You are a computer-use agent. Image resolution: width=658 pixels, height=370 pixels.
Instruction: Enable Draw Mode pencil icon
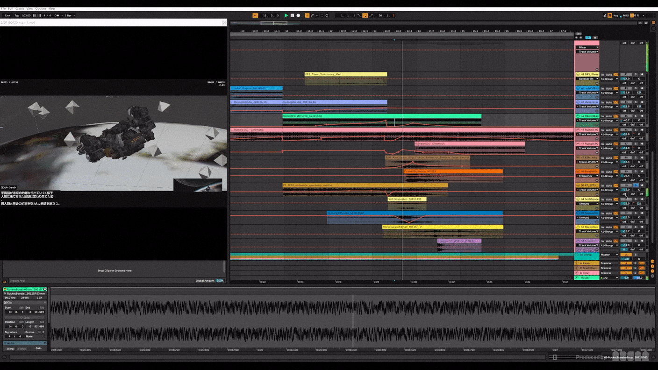[x=605, y=15]
